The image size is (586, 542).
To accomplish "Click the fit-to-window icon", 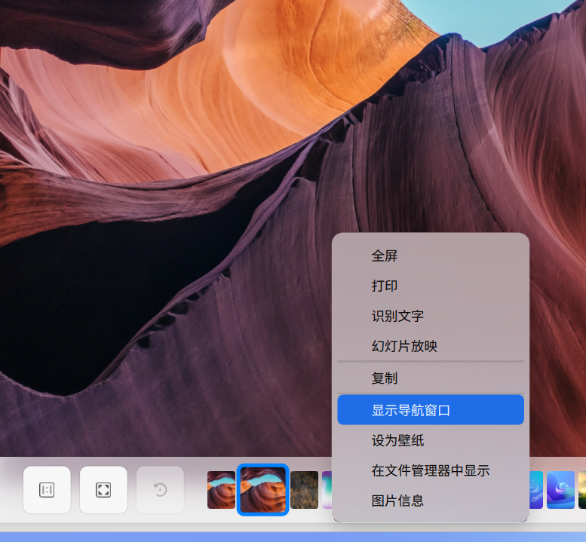I will (103, 490).
